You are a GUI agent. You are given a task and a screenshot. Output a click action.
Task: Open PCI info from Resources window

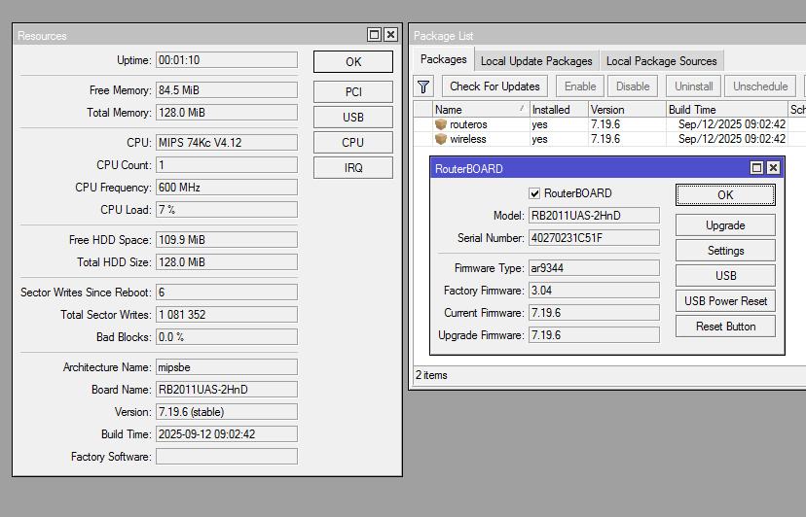coord(353,92)
